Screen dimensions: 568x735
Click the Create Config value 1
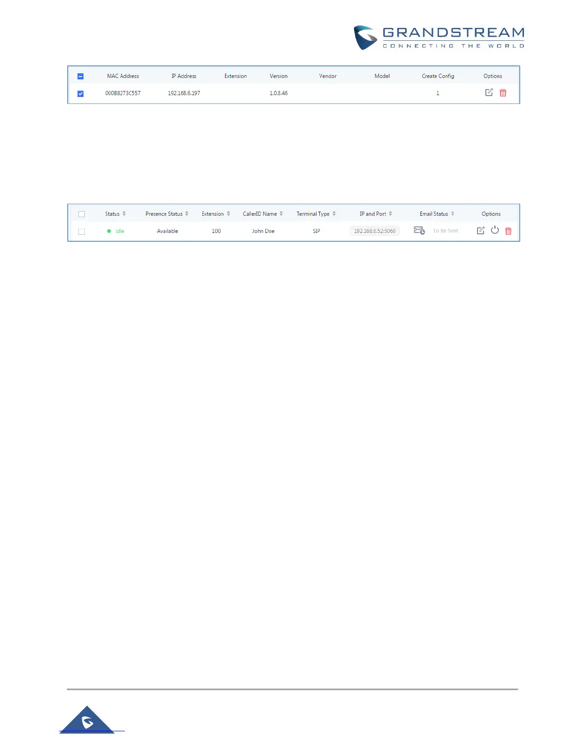coord(438,93)
